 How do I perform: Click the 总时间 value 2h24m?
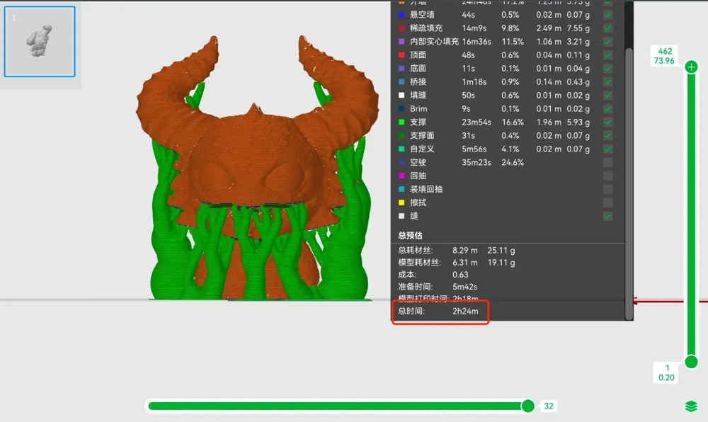pos(465,311)
